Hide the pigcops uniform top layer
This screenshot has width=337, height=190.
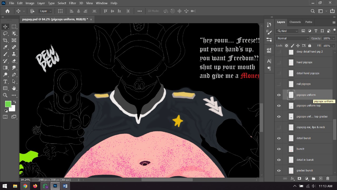point(279,106)
